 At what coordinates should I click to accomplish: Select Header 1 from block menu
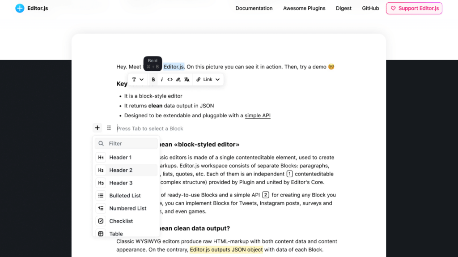click(120, 158)
